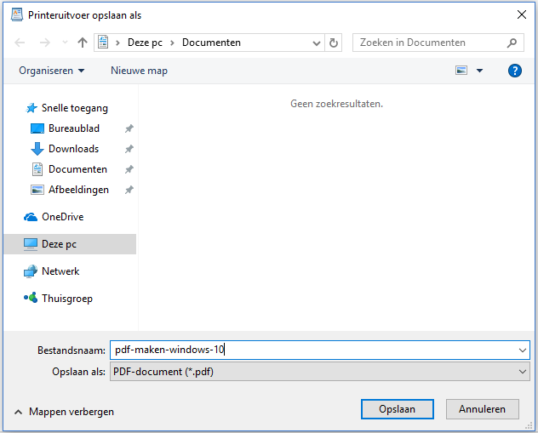Open the help question mark icon

pyautogui.click(x=514, y=71)
